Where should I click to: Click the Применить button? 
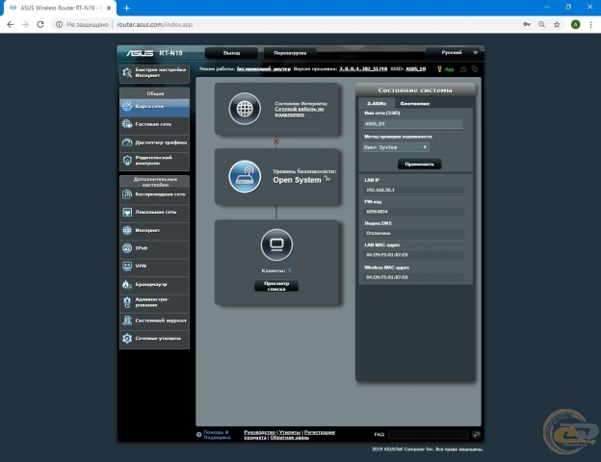[x=419, y=165]
